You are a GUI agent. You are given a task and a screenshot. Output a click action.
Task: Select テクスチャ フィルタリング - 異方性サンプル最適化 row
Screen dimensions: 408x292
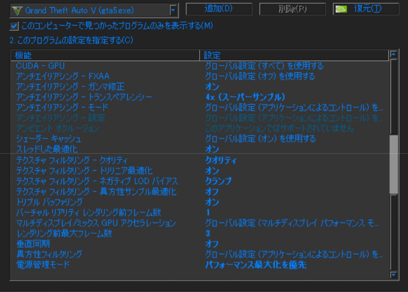[200, 192]
